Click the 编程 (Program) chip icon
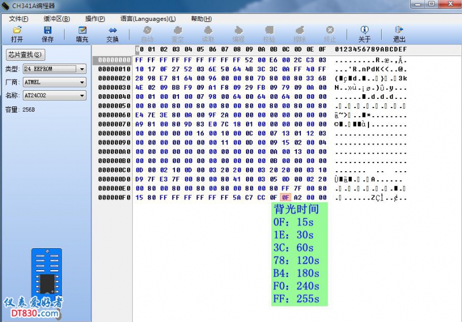The width and height of the screenshot is (462, 322). coord(239,30)
